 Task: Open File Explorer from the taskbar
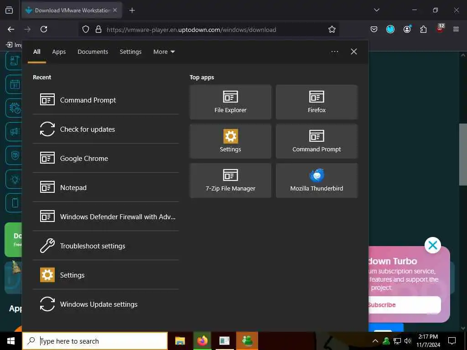click(180, 341)
